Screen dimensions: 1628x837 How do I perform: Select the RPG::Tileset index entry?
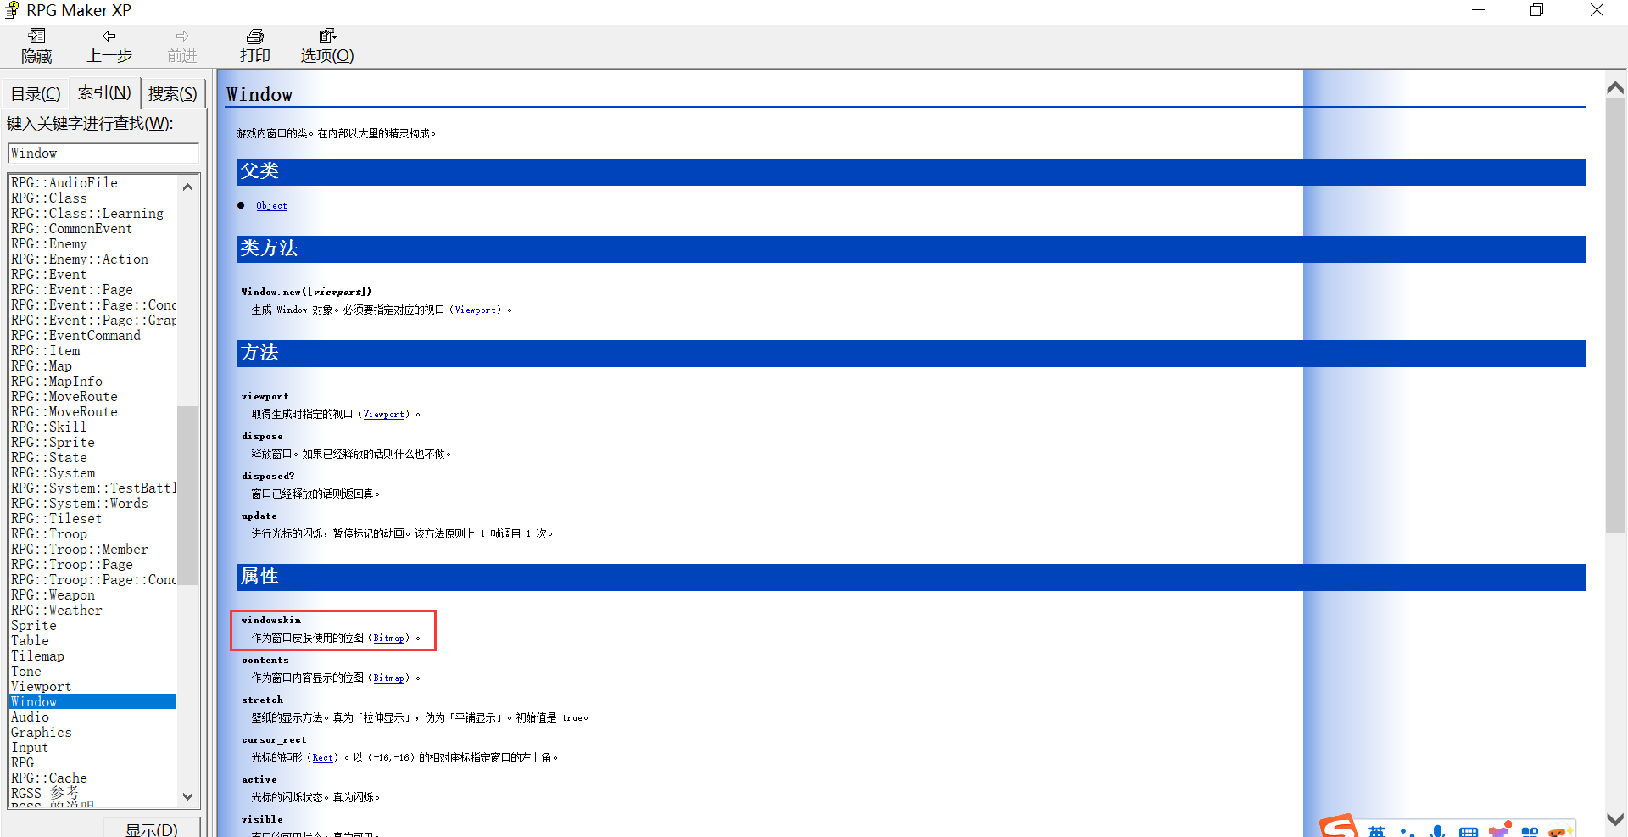(56, 519)
